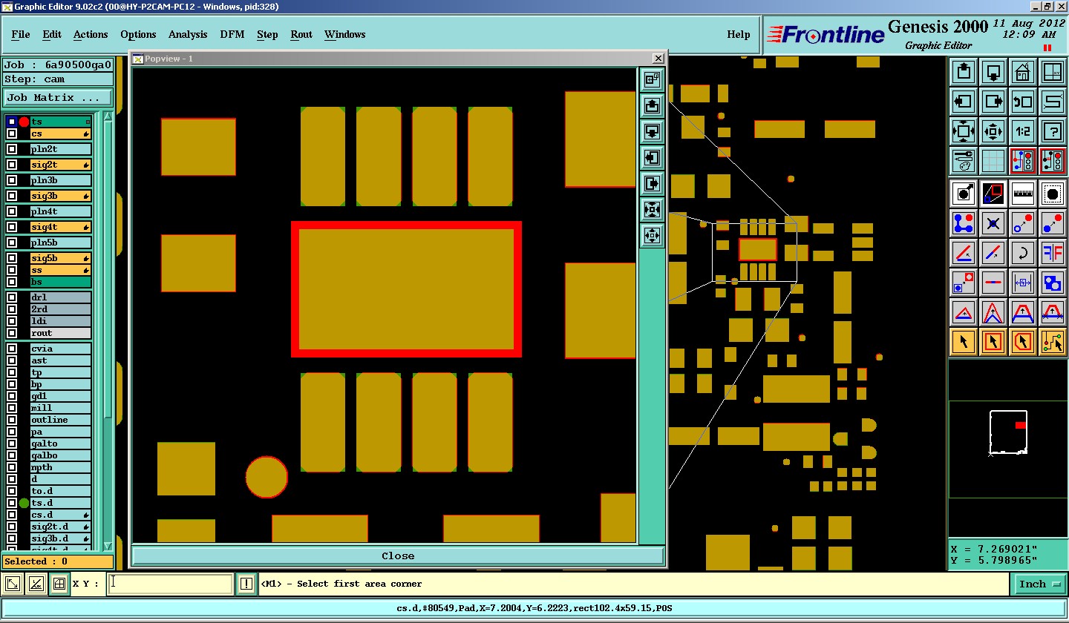Click the 'Step: cam' label
Screen dimensions: 1069x623
(58, 79)
